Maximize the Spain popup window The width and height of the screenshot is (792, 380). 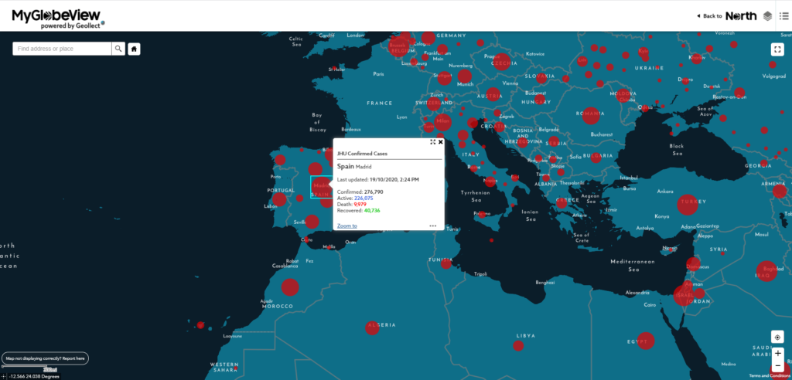click(x=433, y=142)
